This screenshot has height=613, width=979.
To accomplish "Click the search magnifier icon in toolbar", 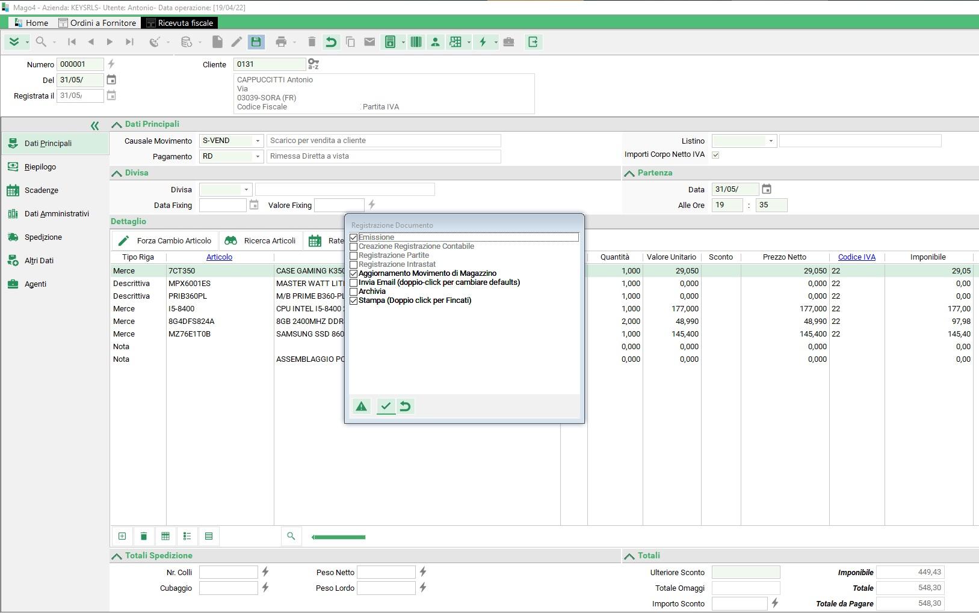I will pyautogui.click(x=41, y=42).
